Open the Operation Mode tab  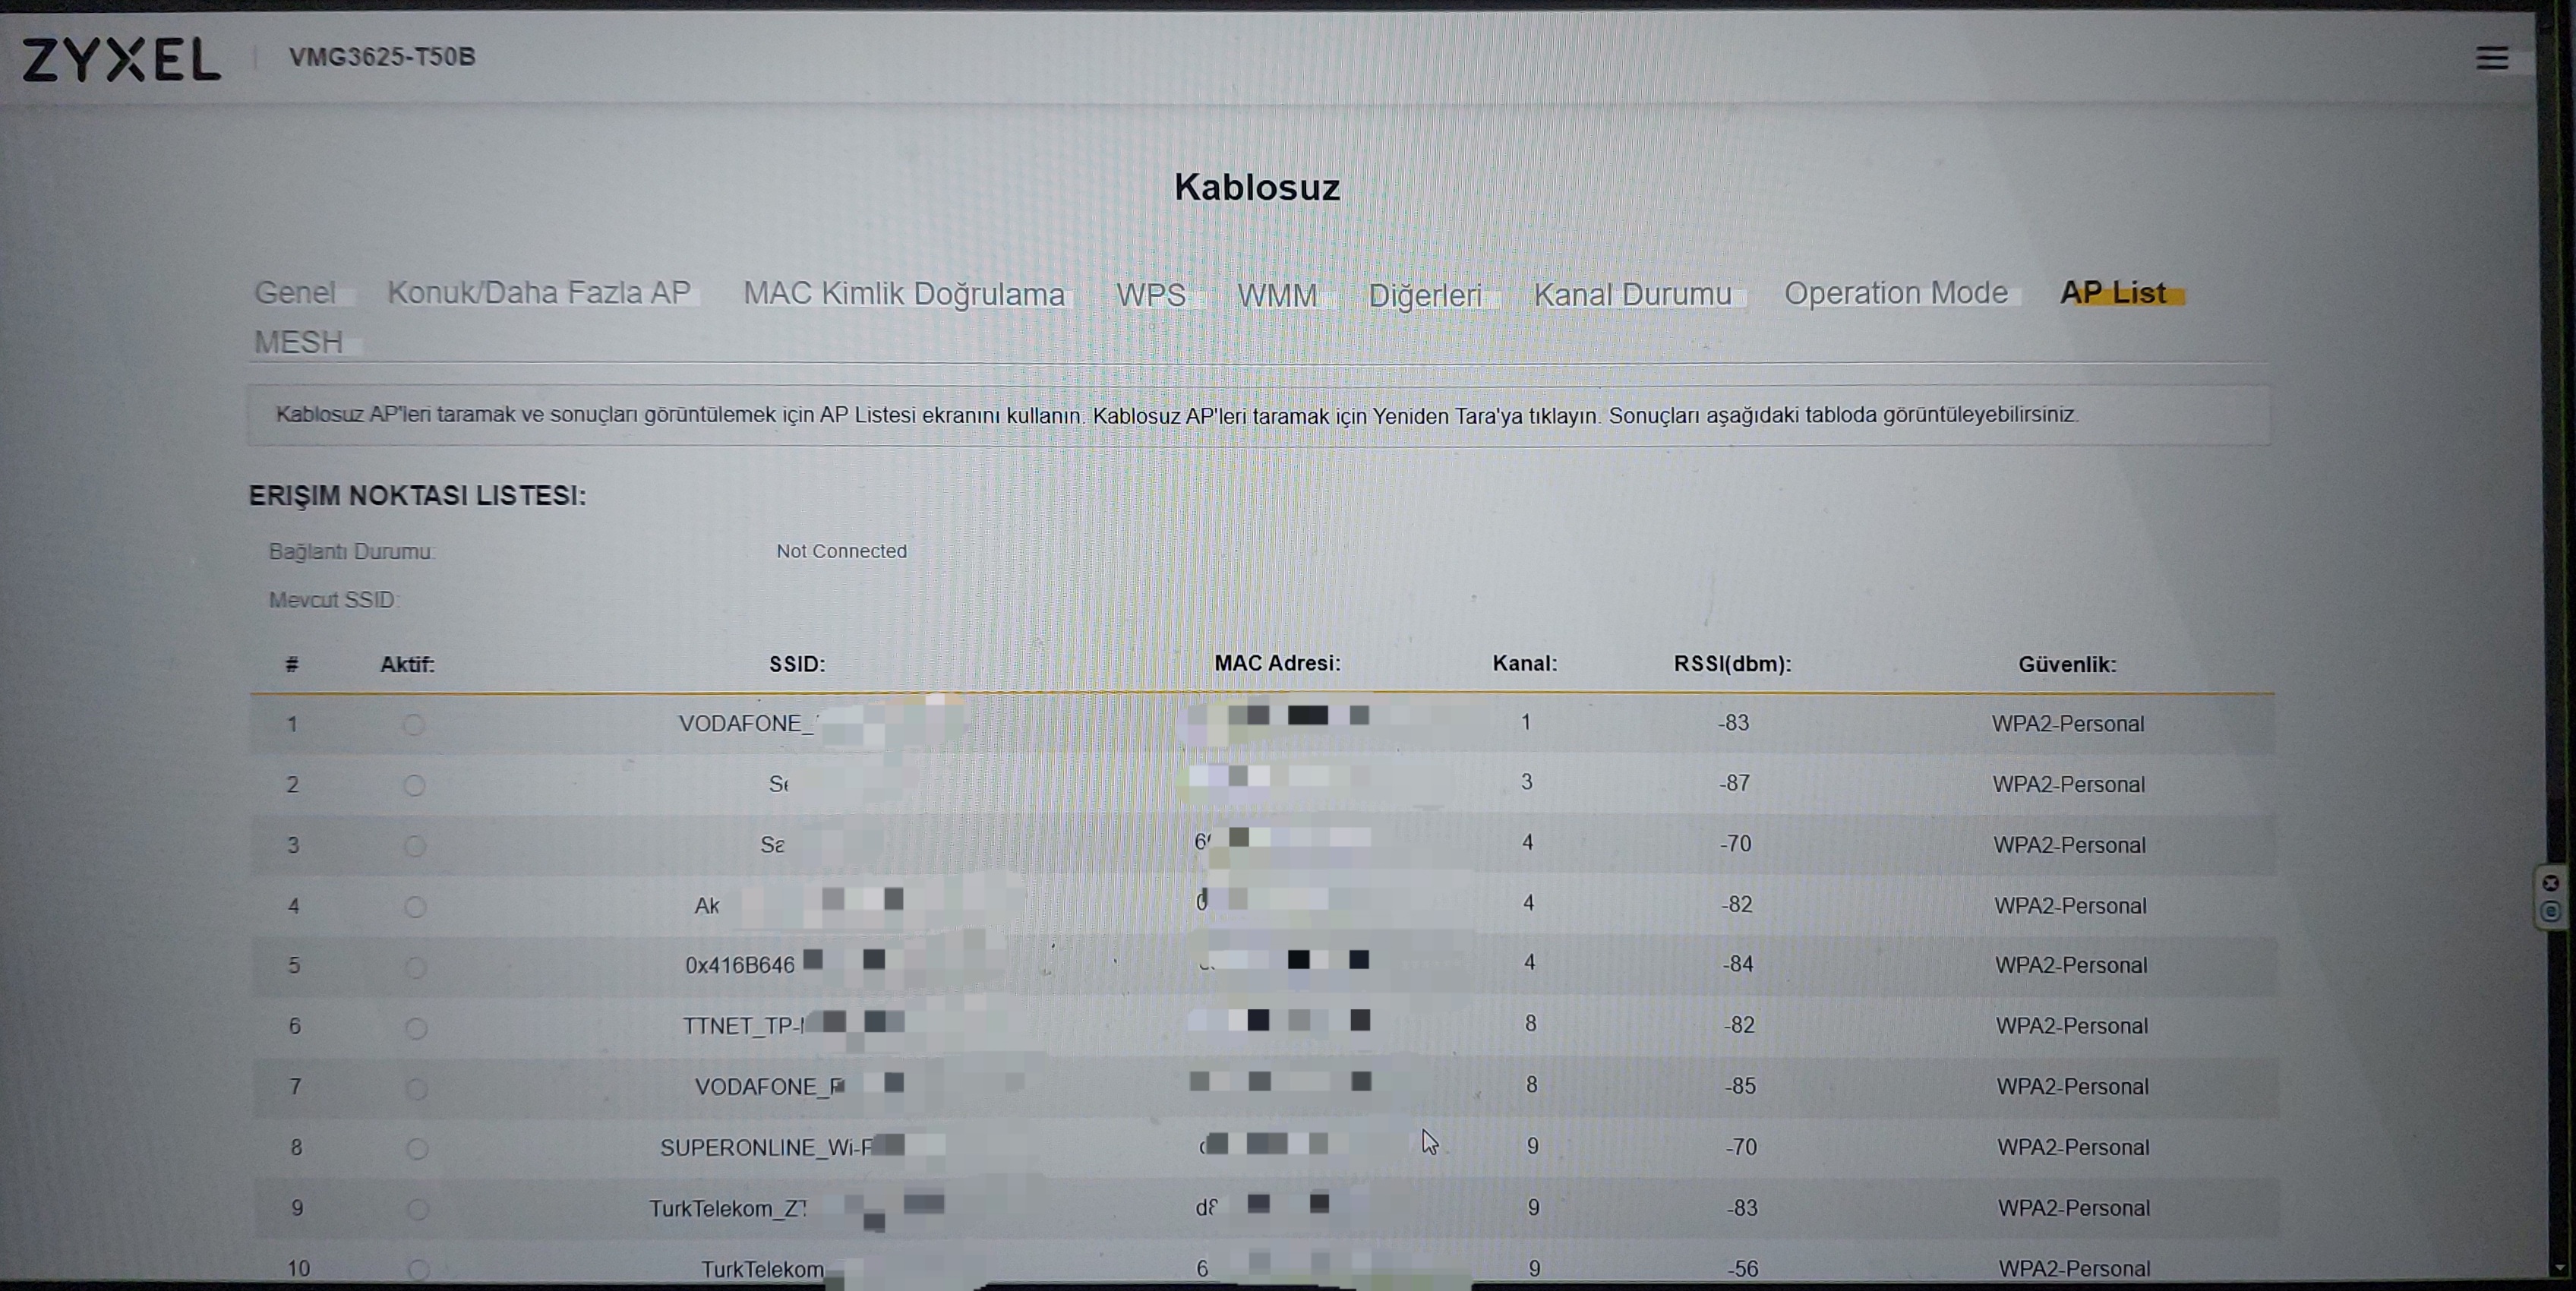click(x=1896, y=293)
